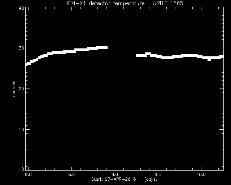The width and height of the screenshot is (231, 185).
Task: Click the 'ORBIT 1665' text in the title
Action: (168, 3)
